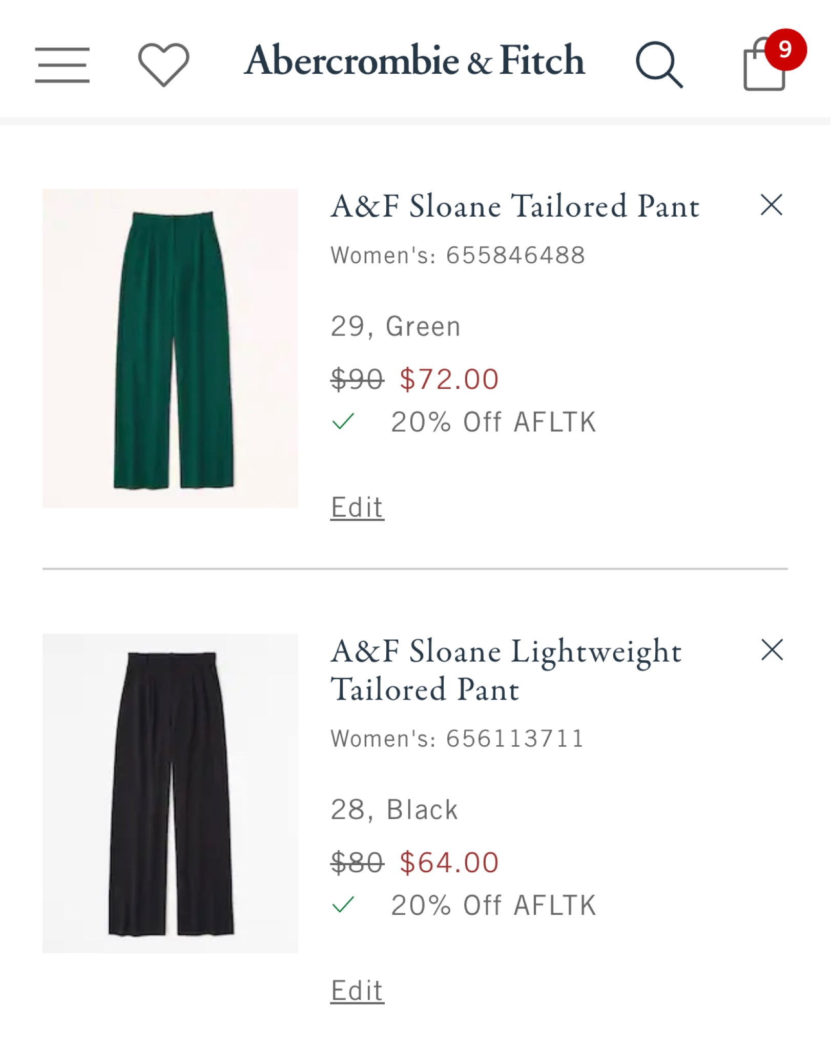Click the red bag count badge
The width and height of the screenshot is (831, 1049).
pyautogui.click(x=785, y=50)
